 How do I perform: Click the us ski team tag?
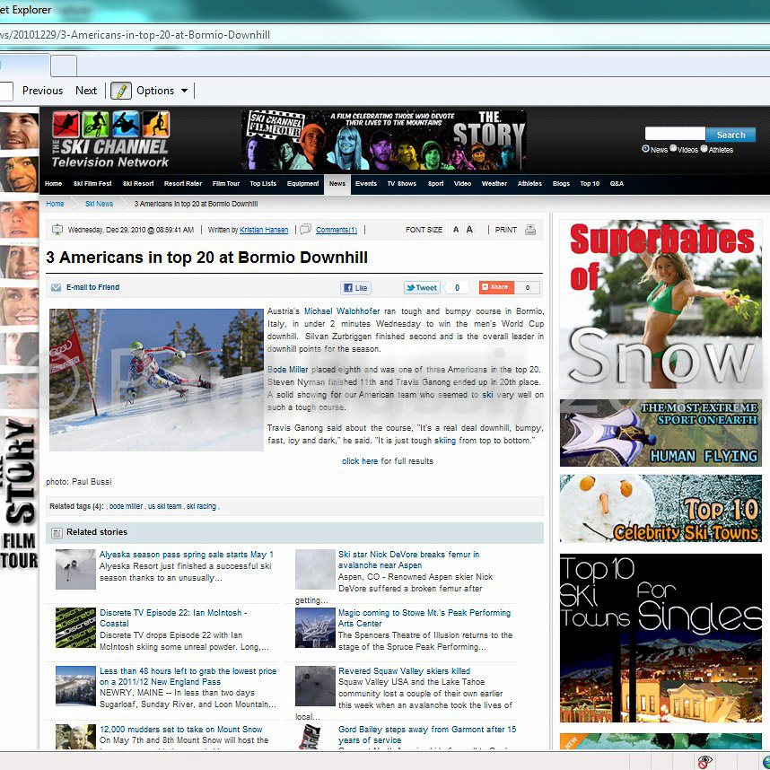tap(164, 506)
